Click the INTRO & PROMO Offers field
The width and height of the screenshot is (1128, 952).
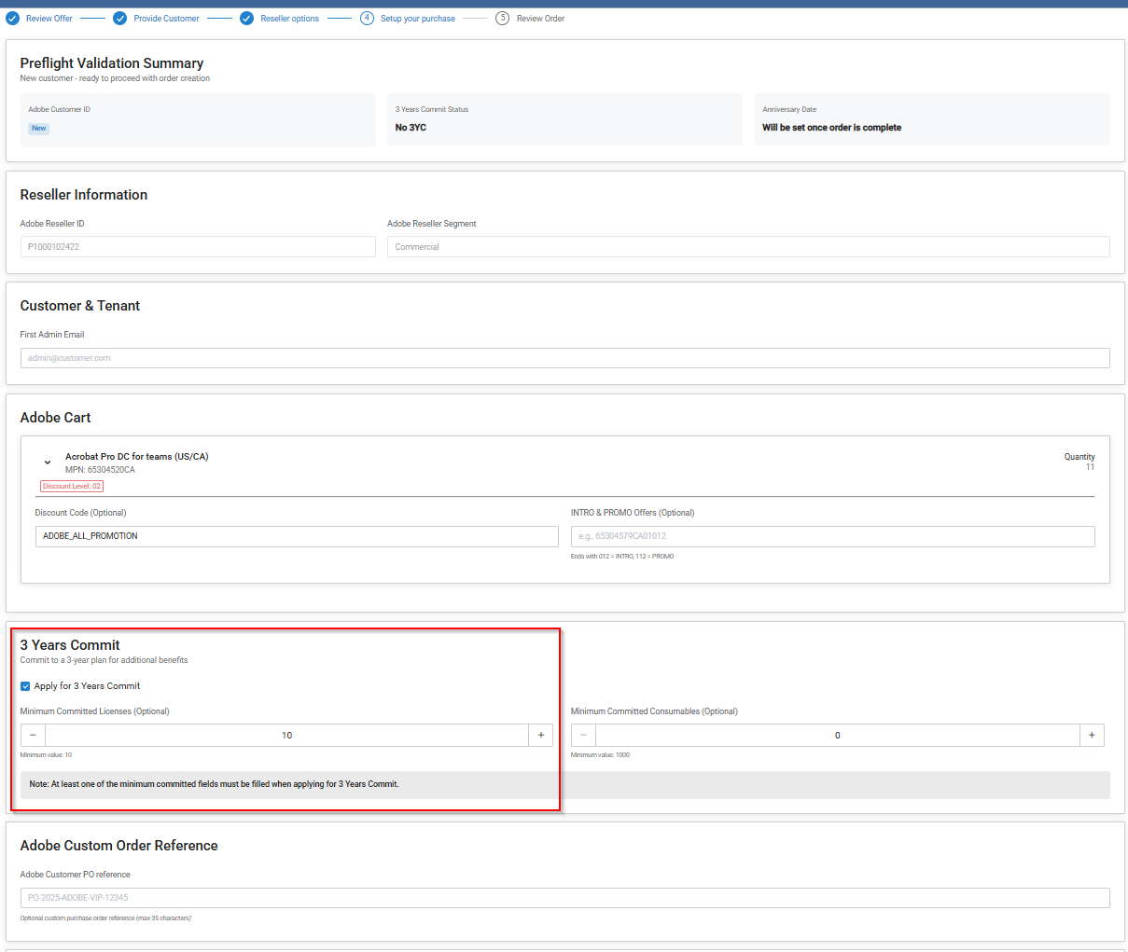832,536
